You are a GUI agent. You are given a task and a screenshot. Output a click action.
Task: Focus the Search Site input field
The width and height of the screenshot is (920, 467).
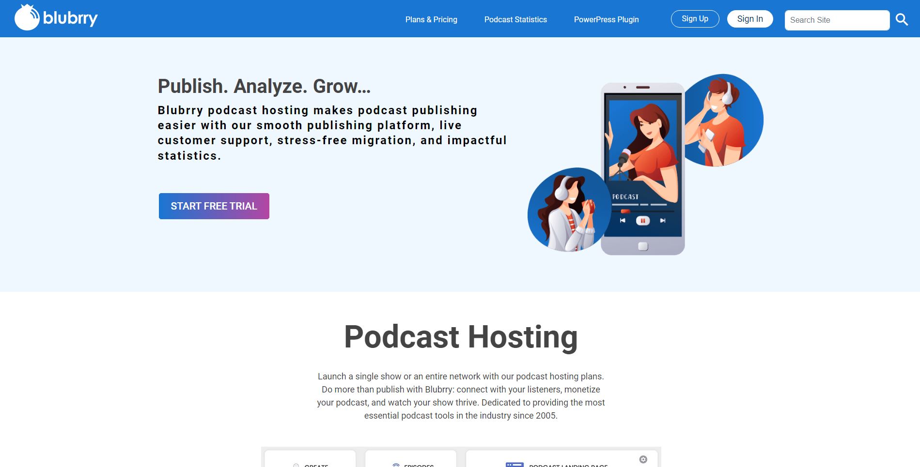[837, 20]
